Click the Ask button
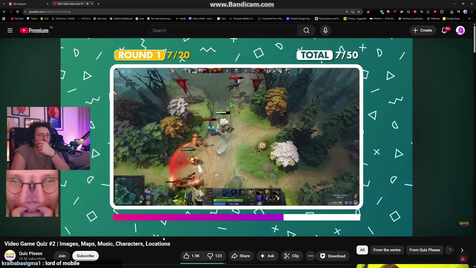The image size is (476, 268). pos(267,256)
